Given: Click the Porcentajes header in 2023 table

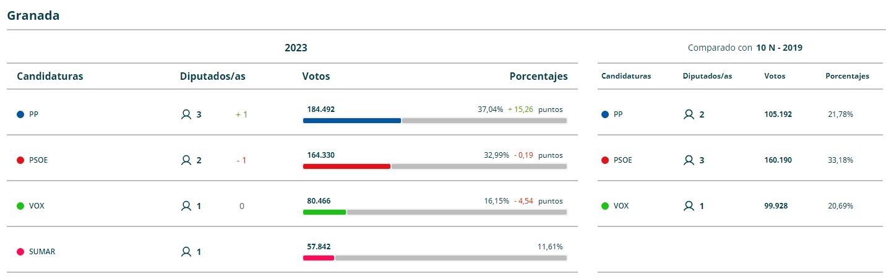Looking at the screenshot, I should 538,76.
